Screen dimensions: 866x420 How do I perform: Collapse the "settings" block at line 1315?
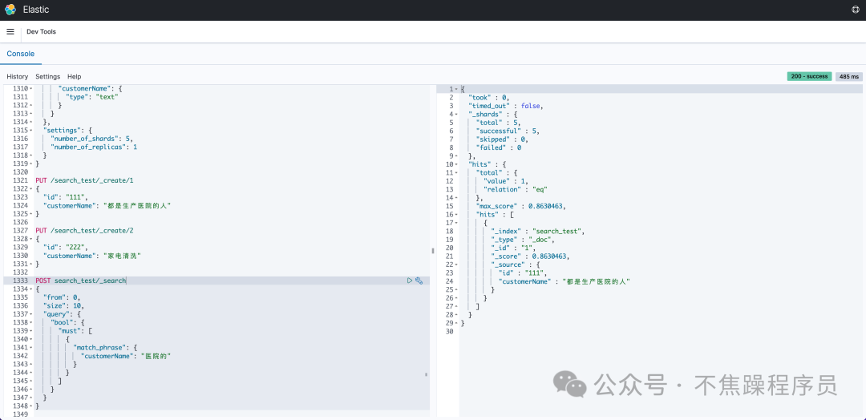pos(30,131)
